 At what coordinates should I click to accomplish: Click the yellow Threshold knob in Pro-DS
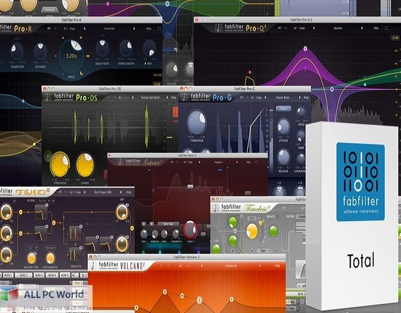pyautogui.click(x=60, y=165)
